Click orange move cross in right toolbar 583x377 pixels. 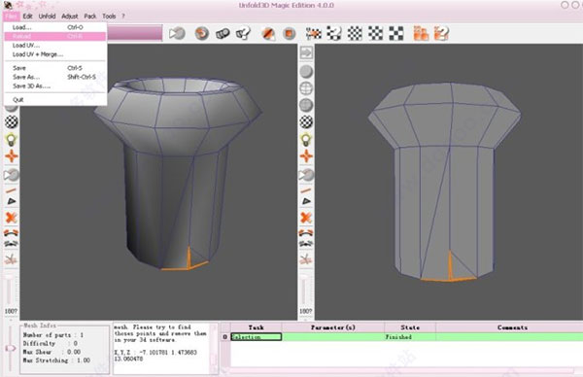click(x=306, y=156)
